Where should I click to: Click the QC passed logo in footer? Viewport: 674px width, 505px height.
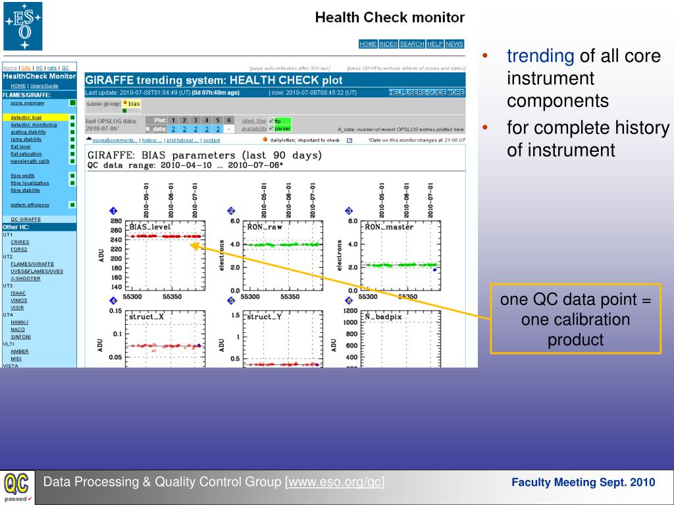tap(17, 487)
